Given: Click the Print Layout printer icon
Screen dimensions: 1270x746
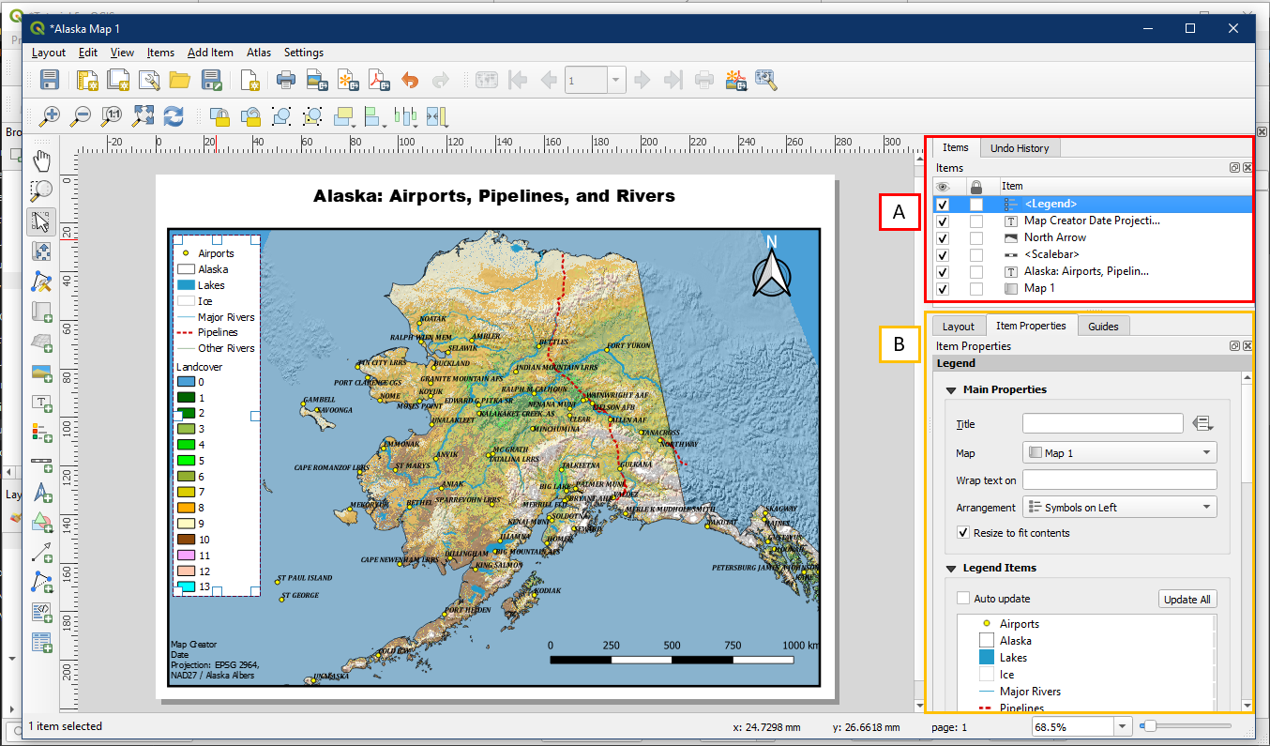Looking at the screenshot, I should [x=286, y=81].
